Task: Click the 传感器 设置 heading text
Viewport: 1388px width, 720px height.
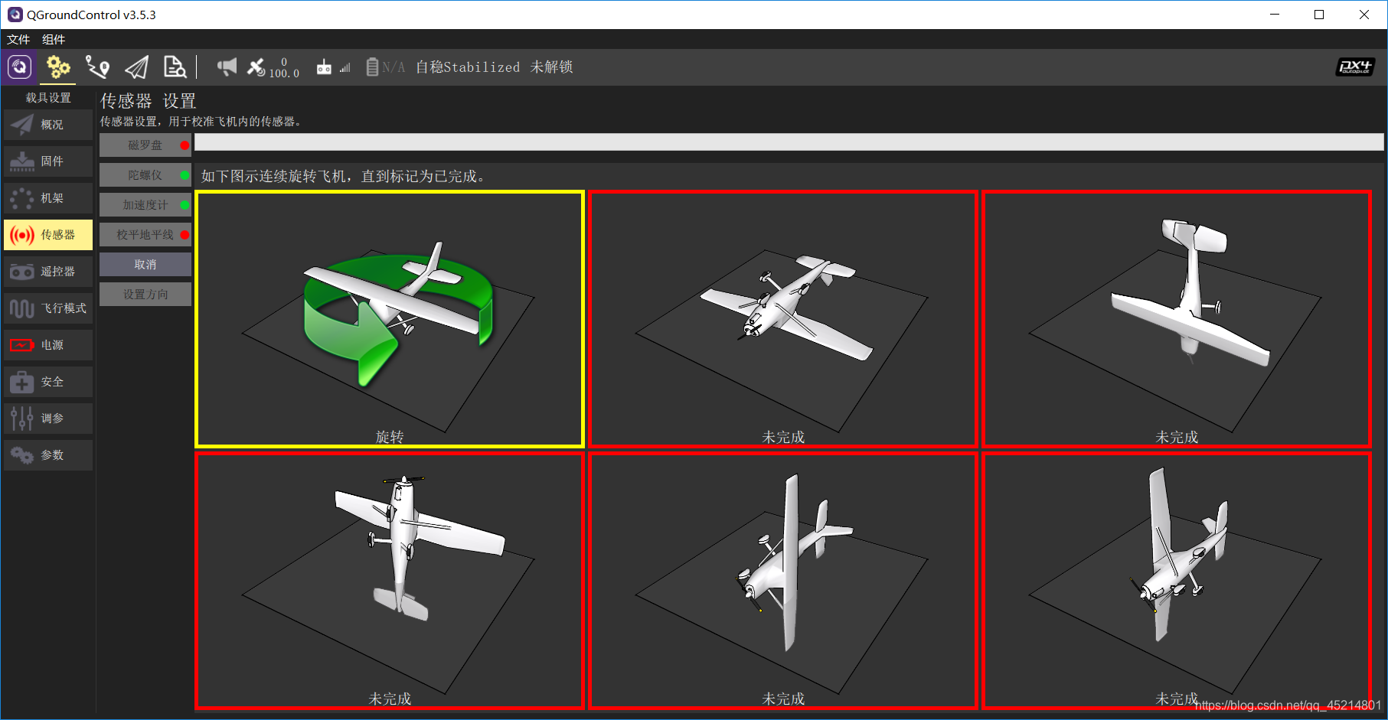Action: click(x=148, y=101)
